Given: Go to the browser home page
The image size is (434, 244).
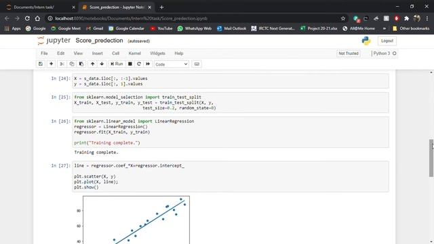Looking at the screenshot, I should tap(37, 18).
